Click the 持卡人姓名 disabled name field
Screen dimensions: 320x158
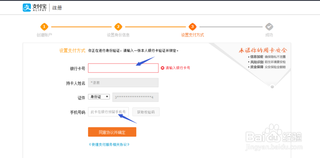point(123,83)
